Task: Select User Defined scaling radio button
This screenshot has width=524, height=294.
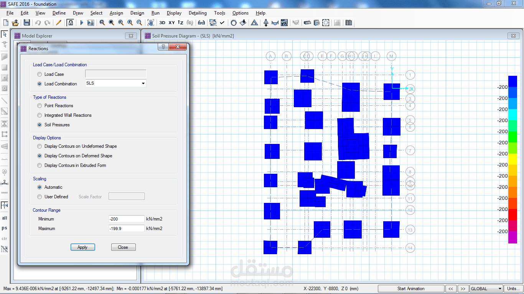Action: [x=40, y=197]
